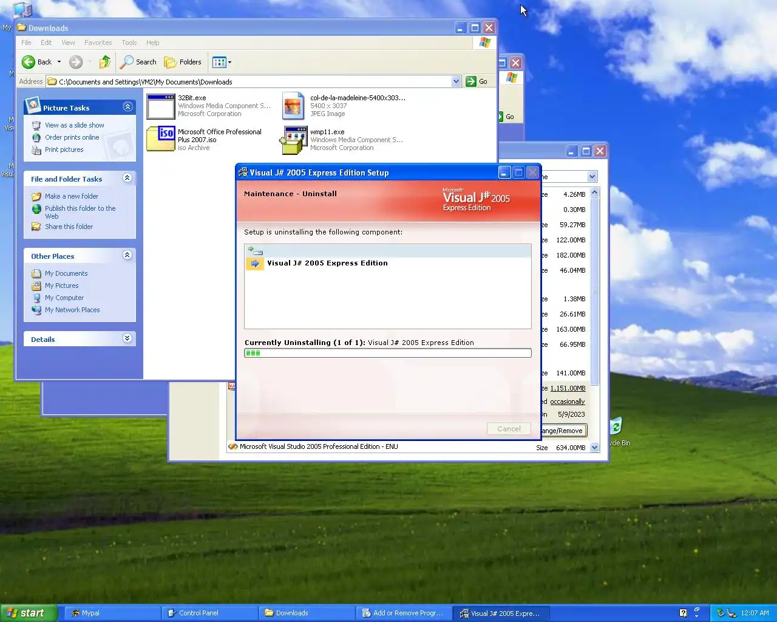Click Make a new folder link
Screen dimensions: 777x622
click(x=71, y=196)
